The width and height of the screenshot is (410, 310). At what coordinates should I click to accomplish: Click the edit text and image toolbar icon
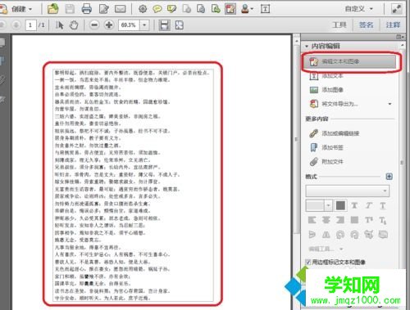230,9
